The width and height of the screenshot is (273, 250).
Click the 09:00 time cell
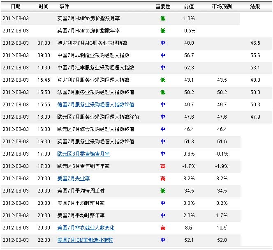(44, 55)
